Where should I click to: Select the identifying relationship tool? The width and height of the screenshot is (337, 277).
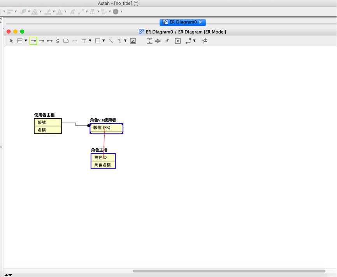[x=33, y=41]
